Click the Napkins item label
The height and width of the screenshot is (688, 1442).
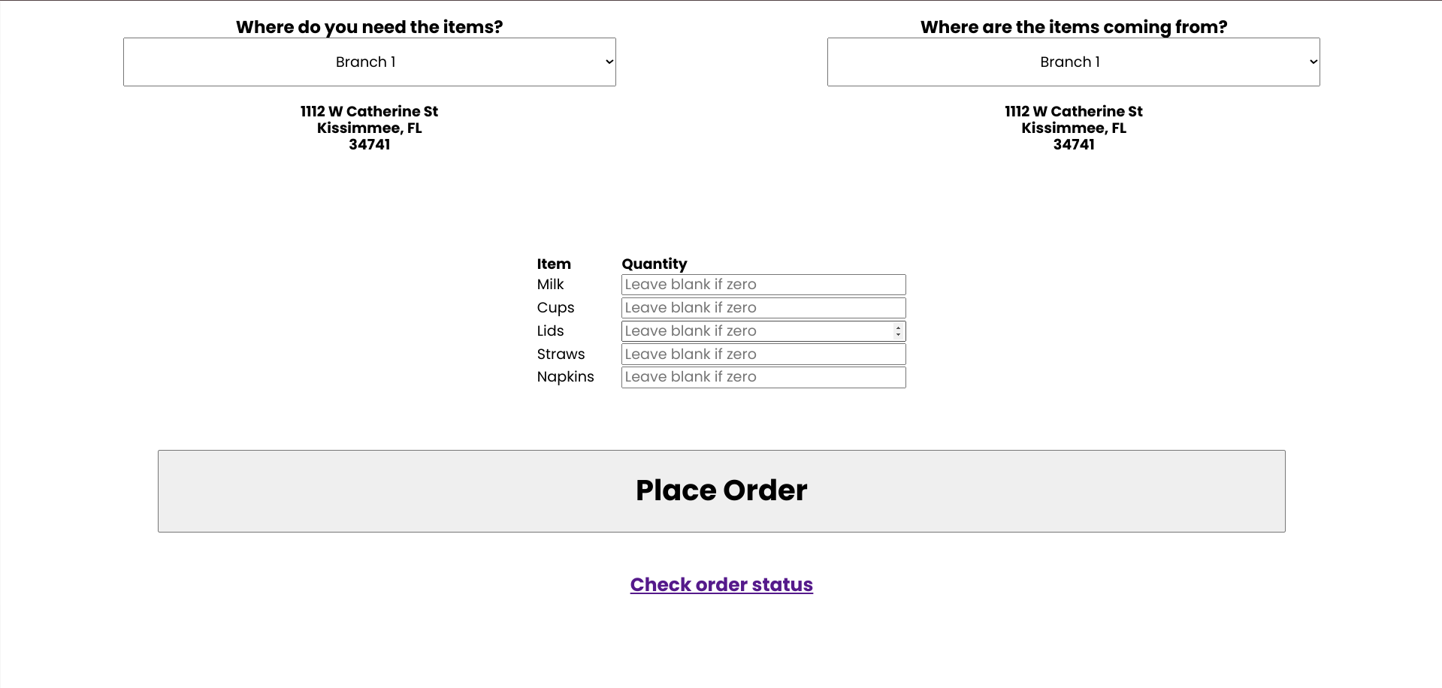tap(565, 377)
